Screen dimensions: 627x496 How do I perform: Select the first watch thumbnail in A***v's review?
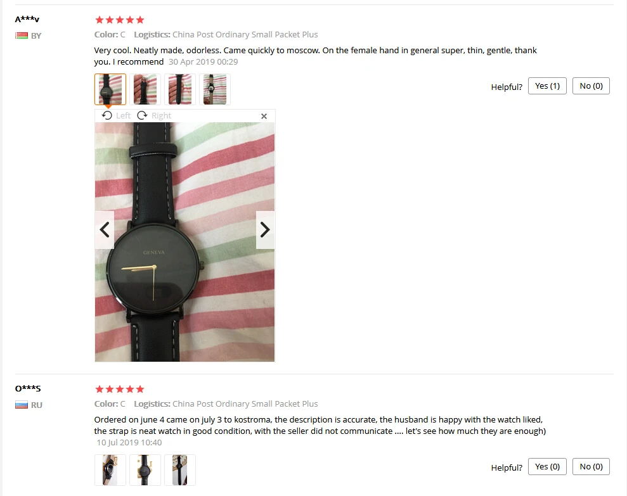[110, 89]
